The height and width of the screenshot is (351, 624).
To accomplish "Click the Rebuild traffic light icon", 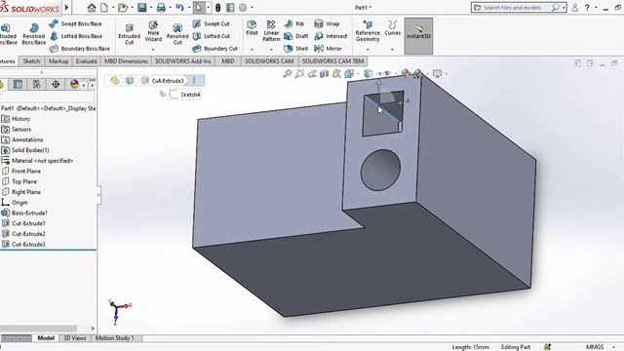I will (x=217, y=8).
